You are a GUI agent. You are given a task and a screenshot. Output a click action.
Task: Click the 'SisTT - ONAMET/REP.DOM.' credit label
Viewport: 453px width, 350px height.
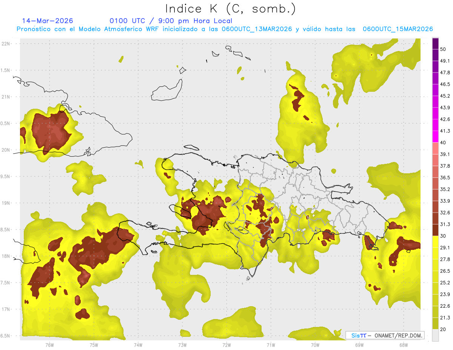click(385, 335)
